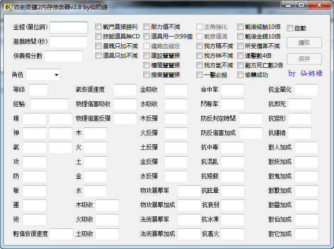334x249 pixels.
Task: Click the 輕值恢復速度 input field
Action: (x=61, y=234)
